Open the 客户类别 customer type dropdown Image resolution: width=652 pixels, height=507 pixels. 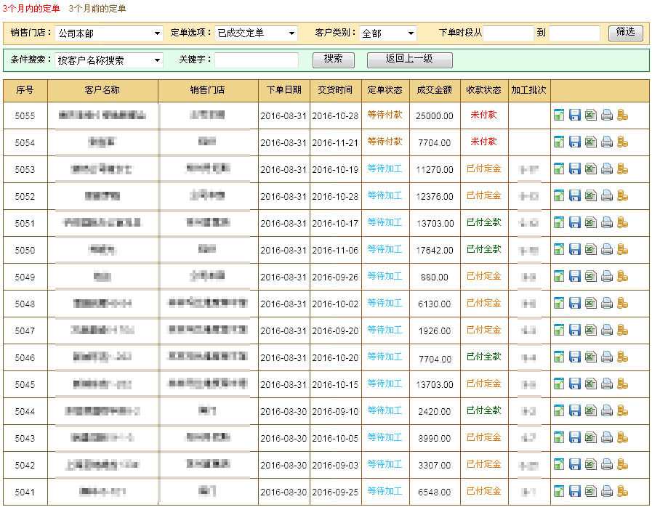387,33
